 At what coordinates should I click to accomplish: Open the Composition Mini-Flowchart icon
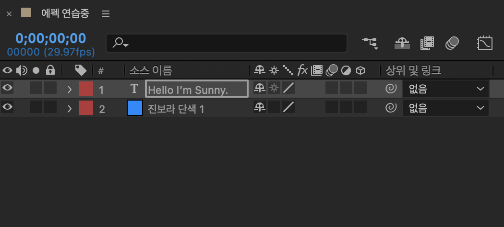370,43
